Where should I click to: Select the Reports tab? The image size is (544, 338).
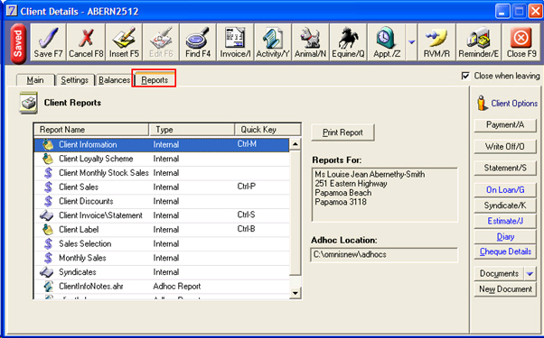coord(155,79)
